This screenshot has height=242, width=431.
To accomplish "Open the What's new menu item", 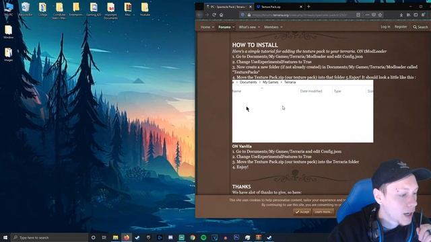I will (x=247, y=27).
